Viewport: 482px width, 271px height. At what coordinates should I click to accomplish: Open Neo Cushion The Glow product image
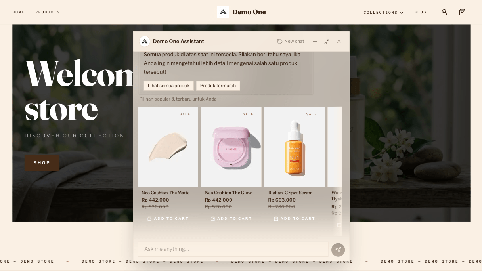[231, 147]
